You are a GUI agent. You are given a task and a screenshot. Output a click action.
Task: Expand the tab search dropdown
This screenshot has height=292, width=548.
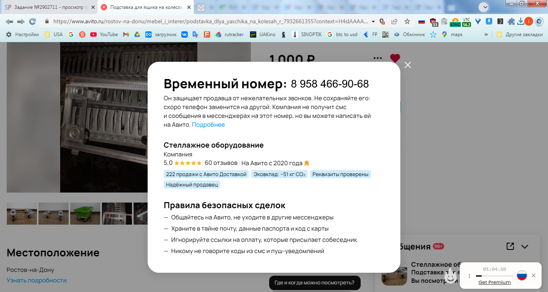tap(485, 7)
